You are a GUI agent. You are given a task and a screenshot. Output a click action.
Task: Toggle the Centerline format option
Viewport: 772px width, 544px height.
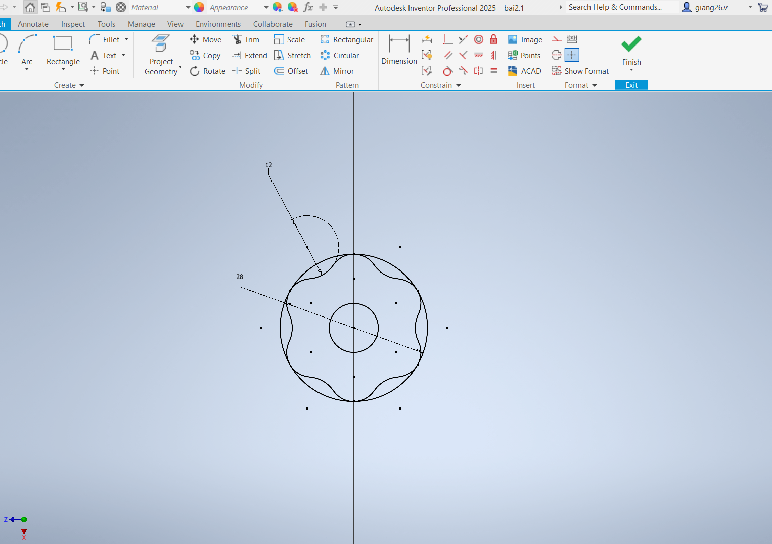[x=557, y=55]
